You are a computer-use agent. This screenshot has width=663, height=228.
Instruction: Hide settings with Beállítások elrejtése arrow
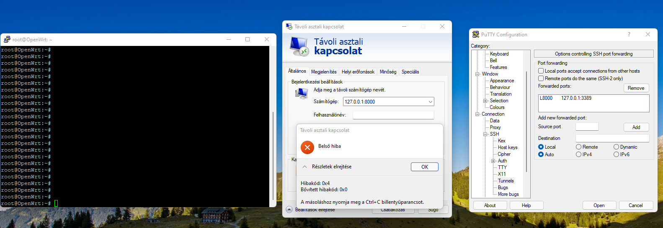pos(289,210)
